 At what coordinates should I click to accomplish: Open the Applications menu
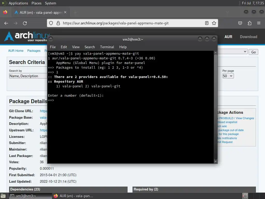(18, 3)
